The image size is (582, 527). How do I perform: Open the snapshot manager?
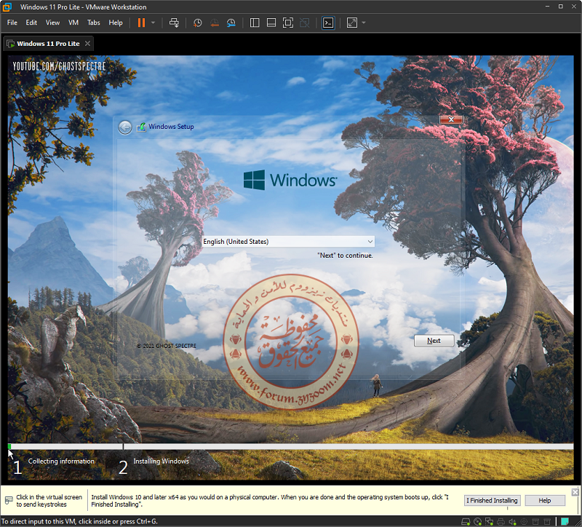(x=231, y=23)
